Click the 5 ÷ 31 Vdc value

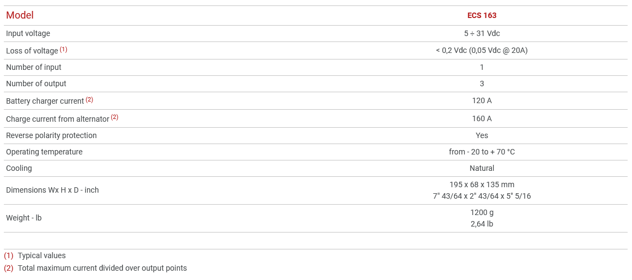click(482, 33)
